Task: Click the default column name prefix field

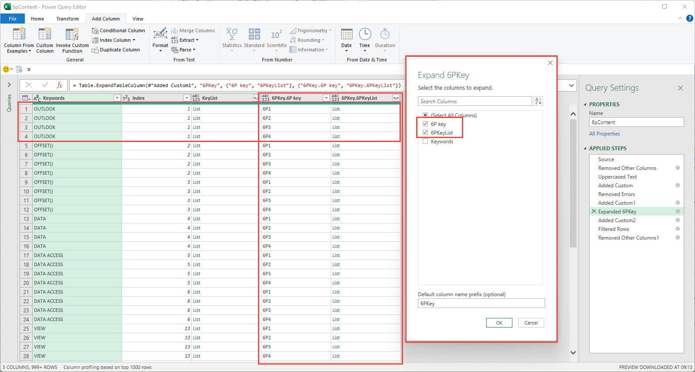Action: pos(481,304)
